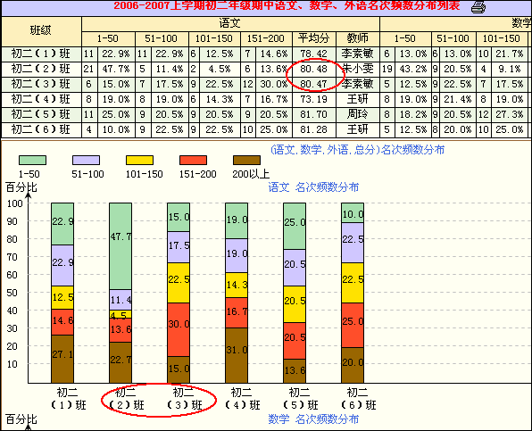
Task: Click the 151-200 column header under 语文
Action: point(266,38)
